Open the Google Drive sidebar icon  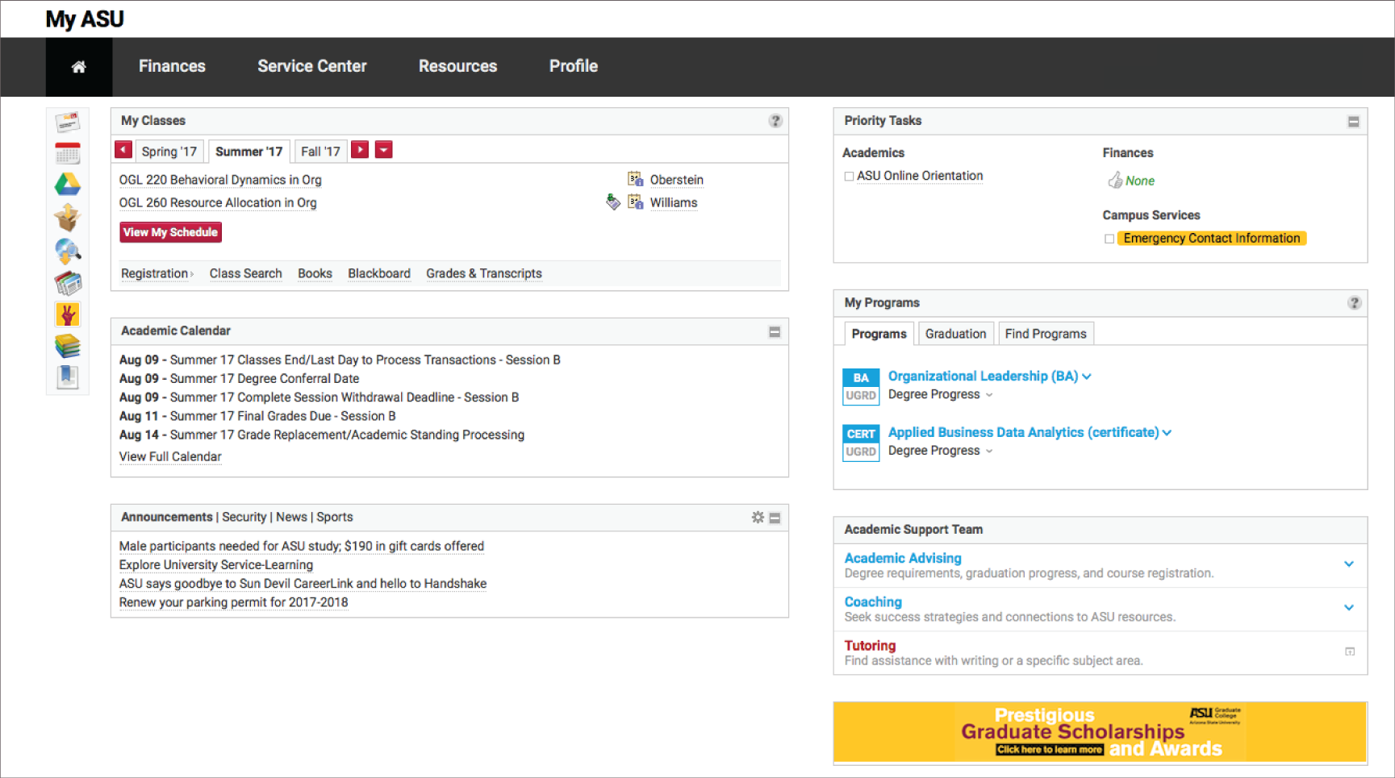[x=68, y=185]
